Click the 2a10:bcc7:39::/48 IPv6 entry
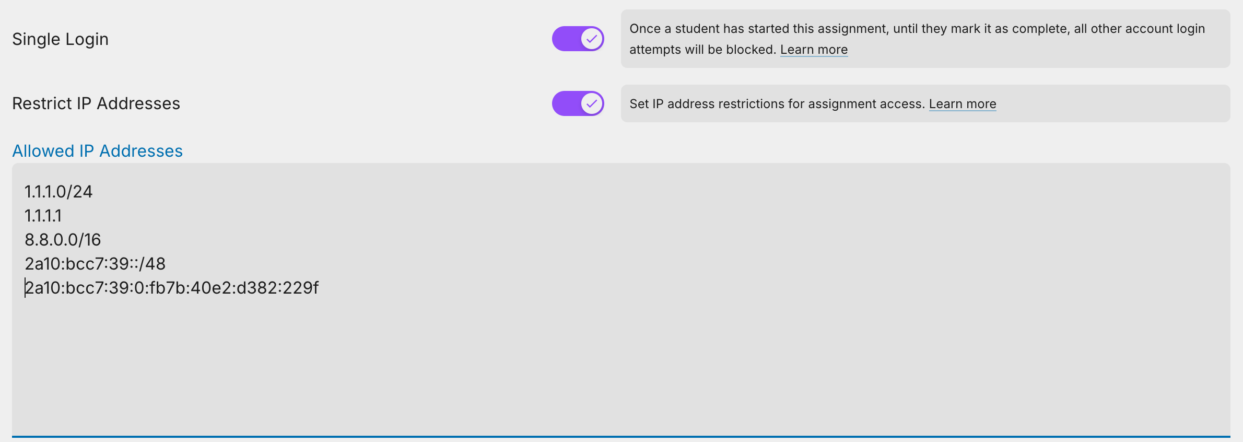The width and height of the screenshot is (1243, 442). pyautogui.click(x=95, y=264)
